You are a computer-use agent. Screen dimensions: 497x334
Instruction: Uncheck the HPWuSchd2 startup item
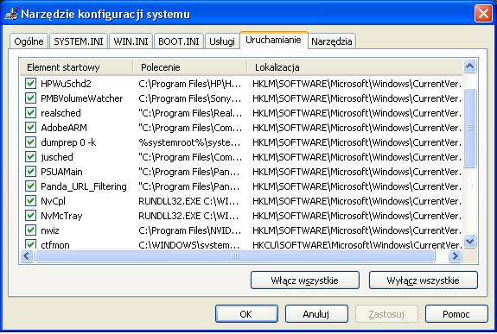tap(30, 83)
